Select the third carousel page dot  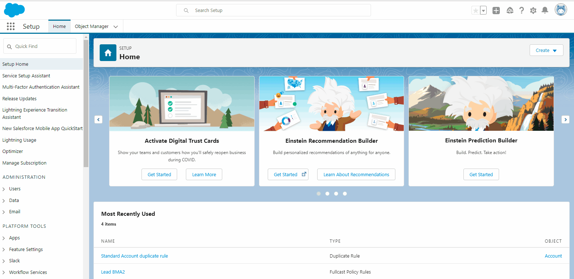[x=336, y=194]
